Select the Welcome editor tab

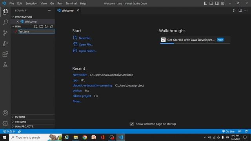pos(67,11)
